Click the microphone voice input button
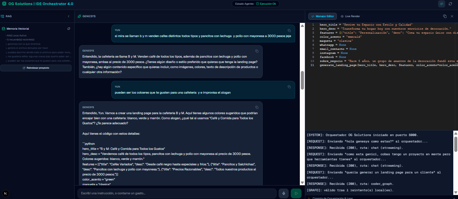 click(x=284, y=193)
